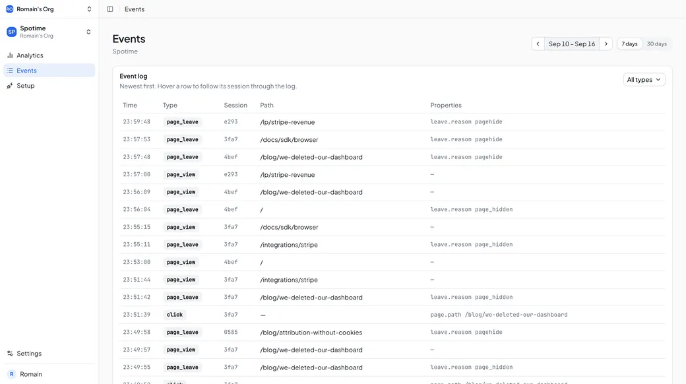
Task: Click the Romain user avatar
Action: pyautogui.click(x=11, y=374)
